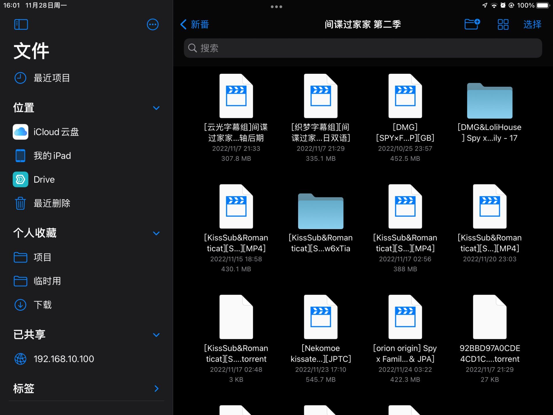
Task: Open the sidebar more options ellipsis
Action: coord(152,24)
